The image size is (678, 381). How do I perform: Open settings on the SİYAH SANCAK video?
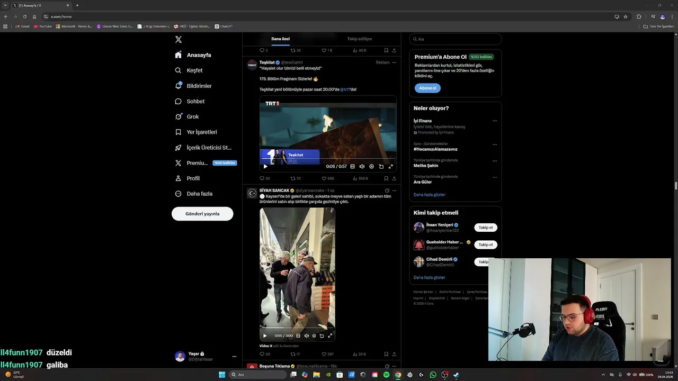pyautogui.click(x=314, y=335)
